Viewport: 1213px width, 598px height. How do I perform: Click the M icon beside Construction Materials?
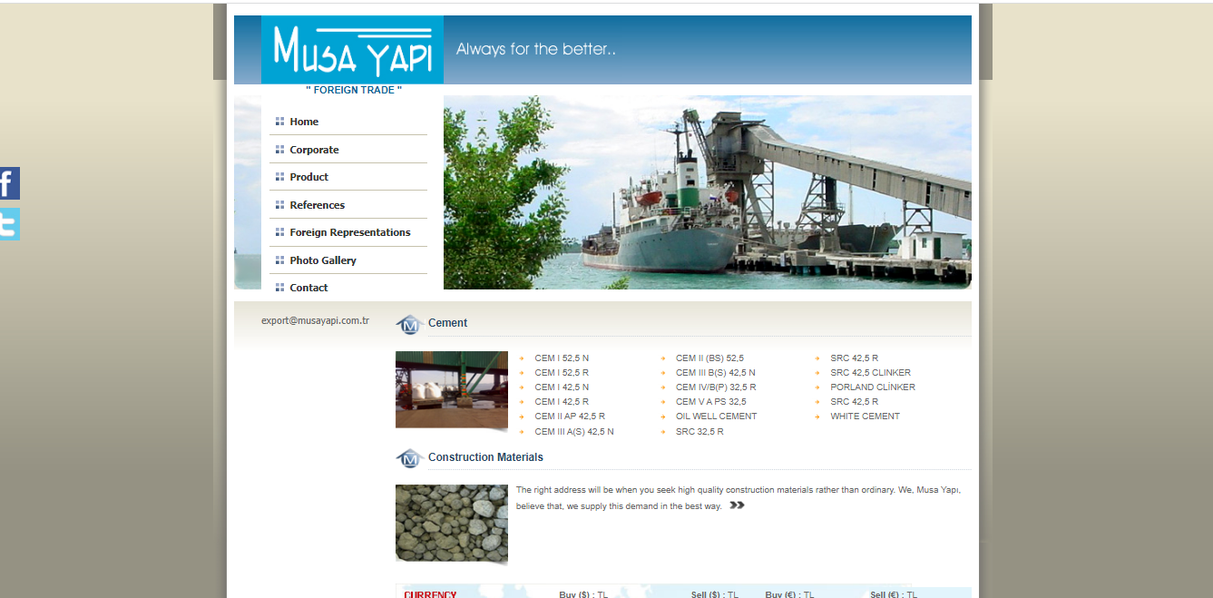[x=409, y=458]
